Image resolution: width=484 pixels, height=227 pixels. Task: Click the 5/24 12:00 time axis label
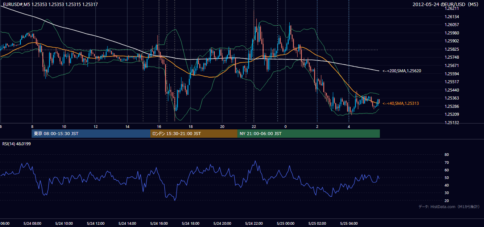95,223
